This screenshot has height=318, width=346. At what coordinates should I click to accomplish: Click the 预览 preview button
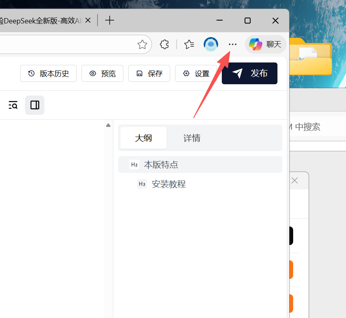[102, 73]
